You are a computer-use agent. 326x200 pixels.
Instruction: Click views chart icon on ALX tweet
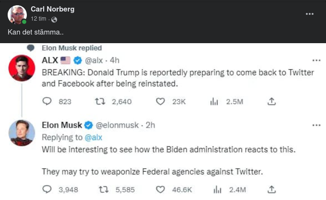coord(215,102)
